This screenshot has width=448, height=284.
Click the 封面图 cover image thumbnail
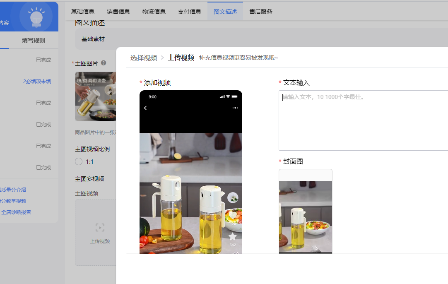click(x=306, y=212)
